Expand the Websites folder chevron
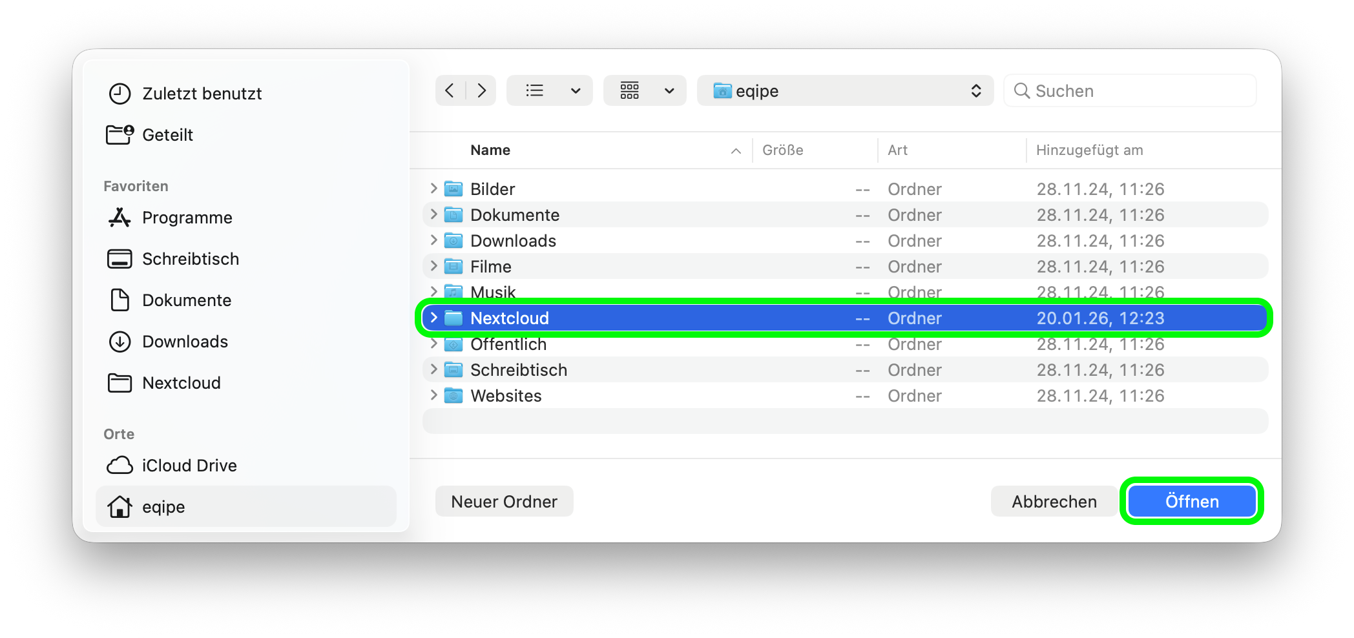1354x638 pixels. tap(433, 395)
